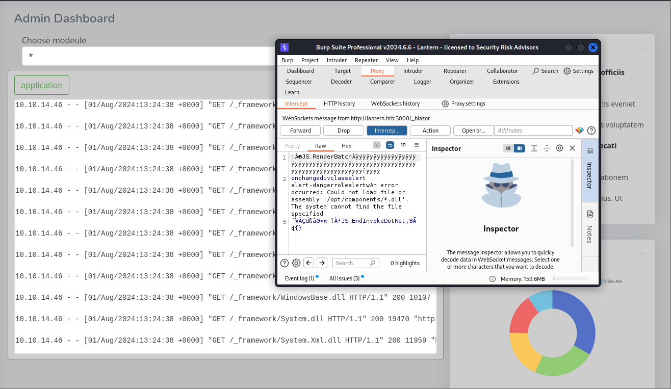The width and height of the screenshot is (671, 389).
Task: Switch to the Collaborator tab
Action: (x=502, y=71)
